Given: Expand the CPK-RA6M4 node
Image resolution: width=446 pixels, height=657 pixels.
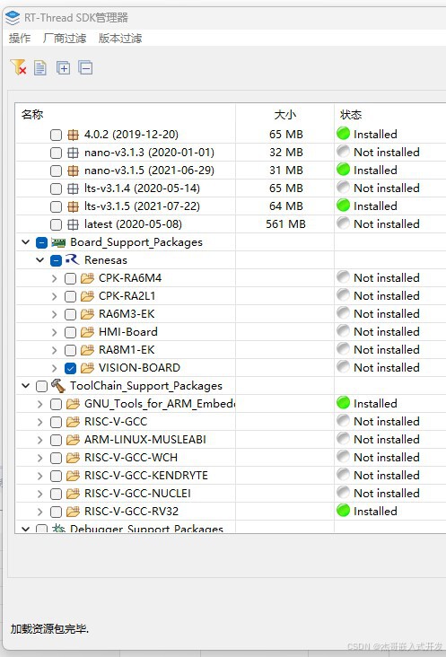Looking at the screenshot, I should pyautogui.click(x=54, y=278).
